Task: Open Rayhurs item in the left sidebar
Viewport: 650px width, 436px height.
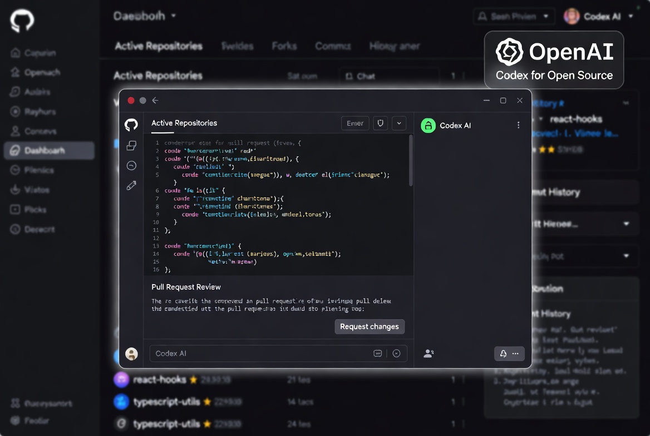Action: 33,111
